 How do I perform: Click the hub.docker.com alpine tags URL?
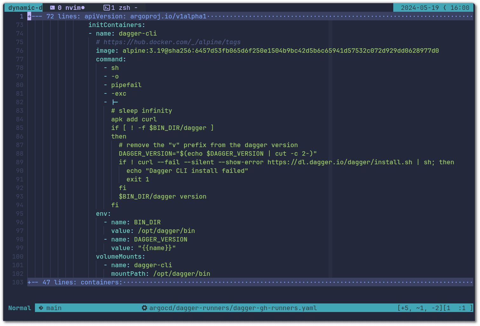(172, 42)
